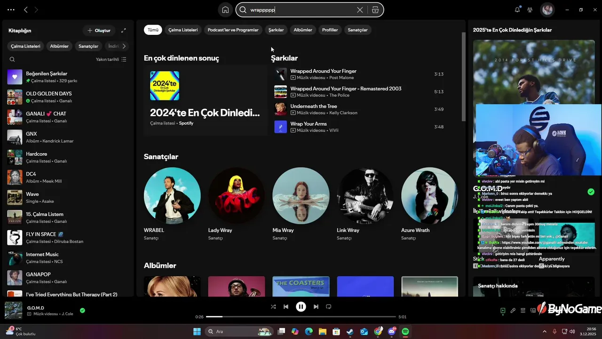Open the GNX album in the library
602x339 pixels.
pos(68,137)
